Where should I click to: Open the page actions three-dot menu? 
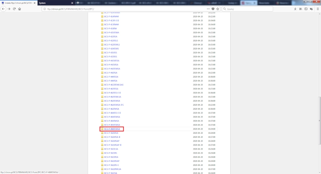[x=208, y=9]
